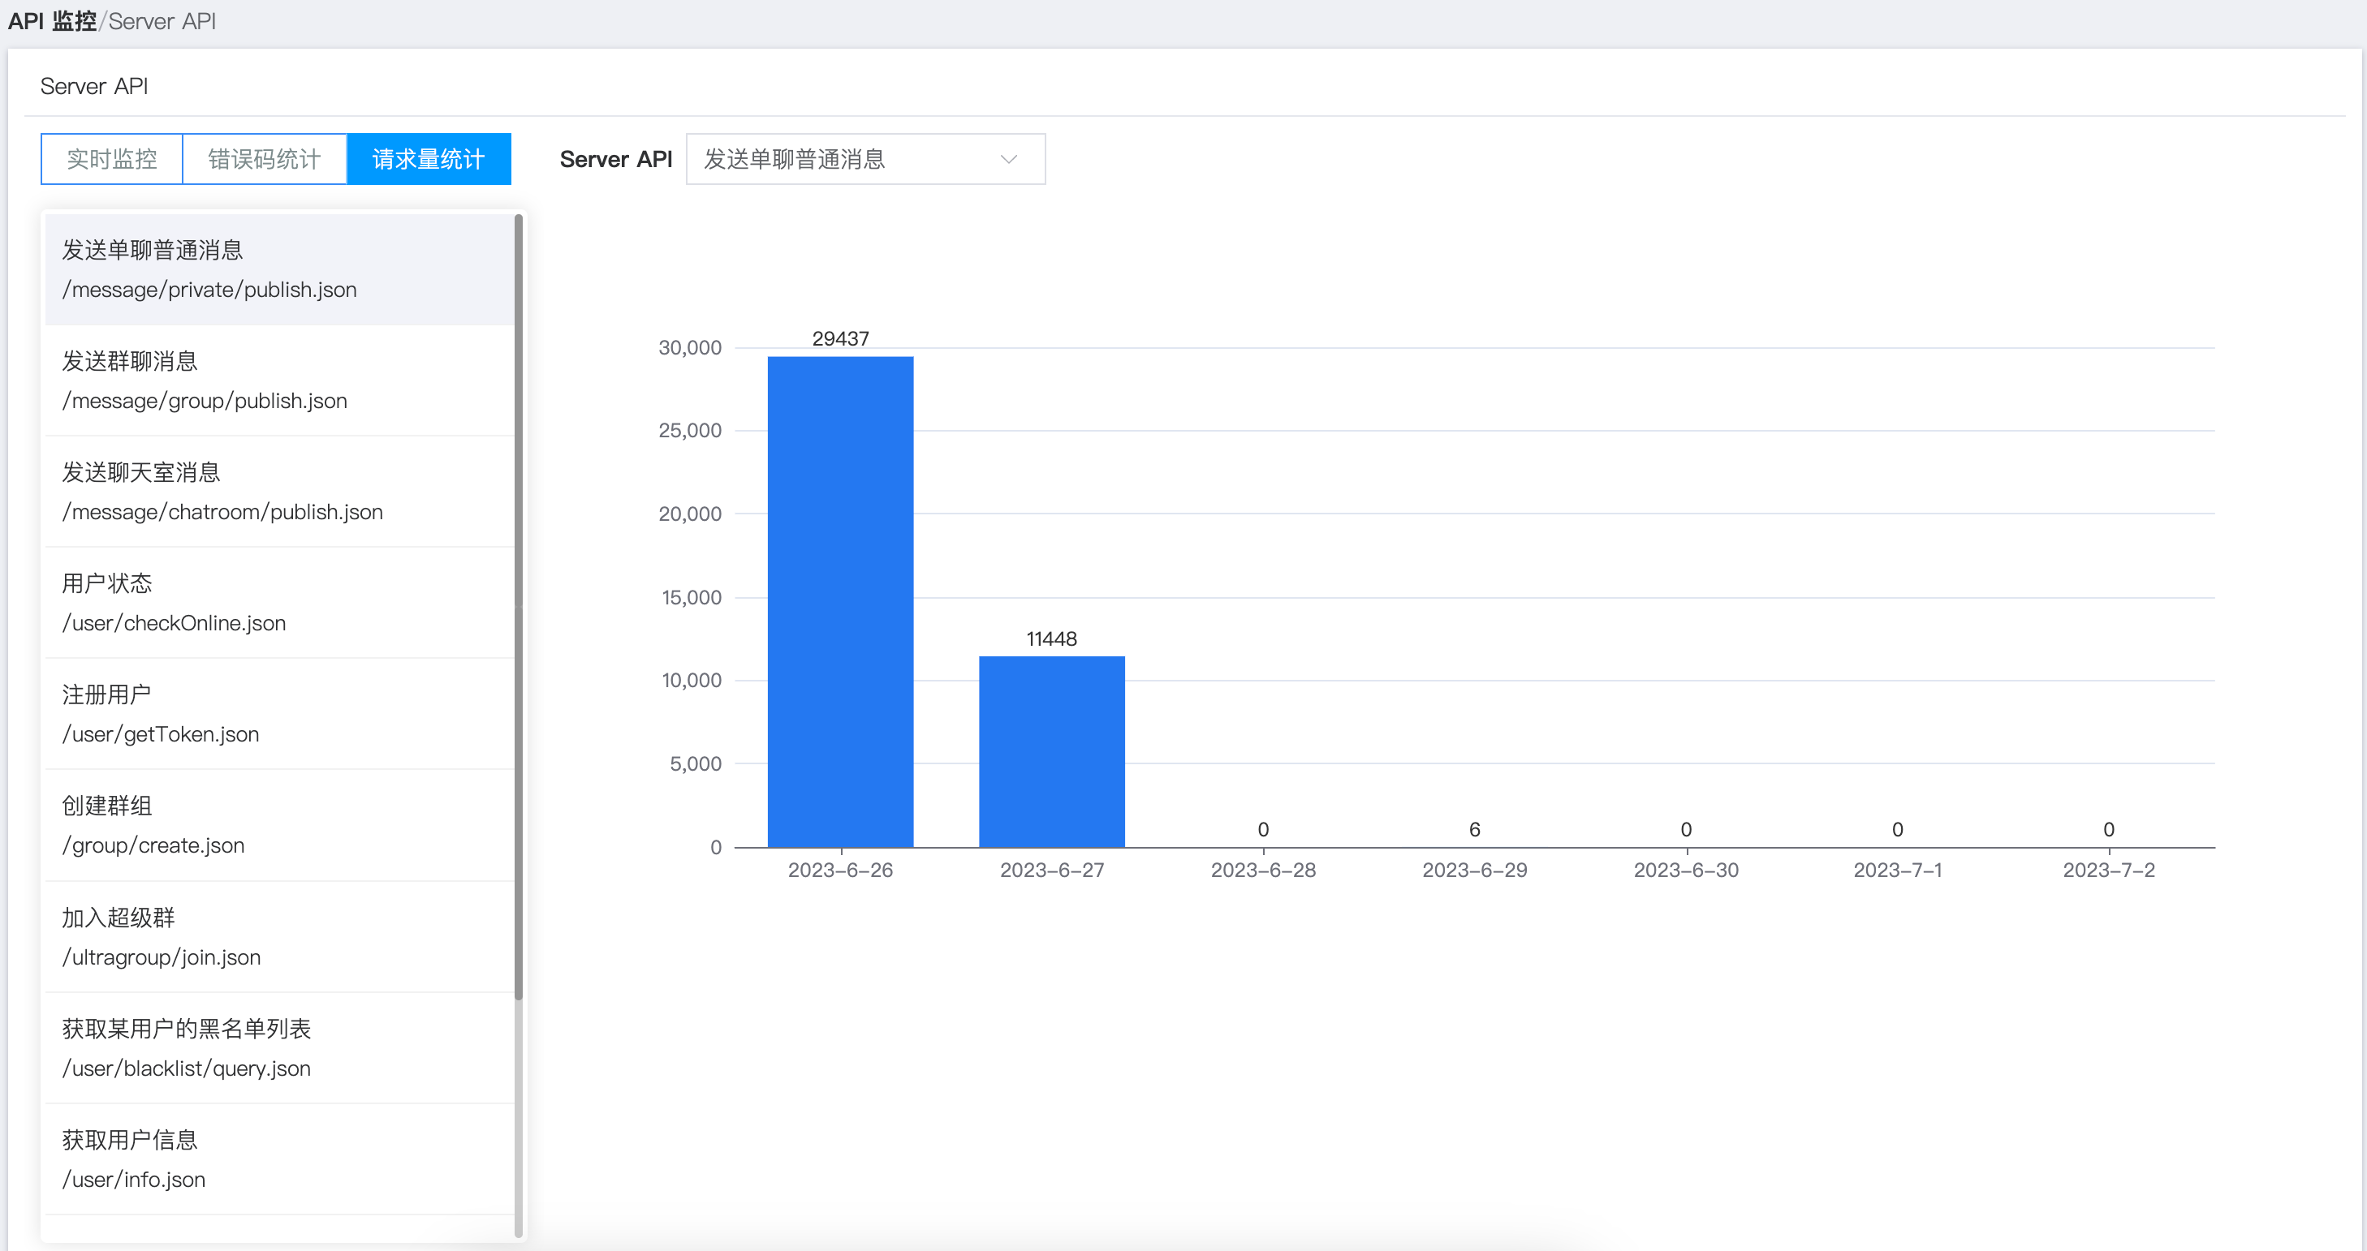Click the dropdown list scrollbar thumb
This screenshot has width=2367, height=1251.
pyautogui.click(x=518, y=606)
